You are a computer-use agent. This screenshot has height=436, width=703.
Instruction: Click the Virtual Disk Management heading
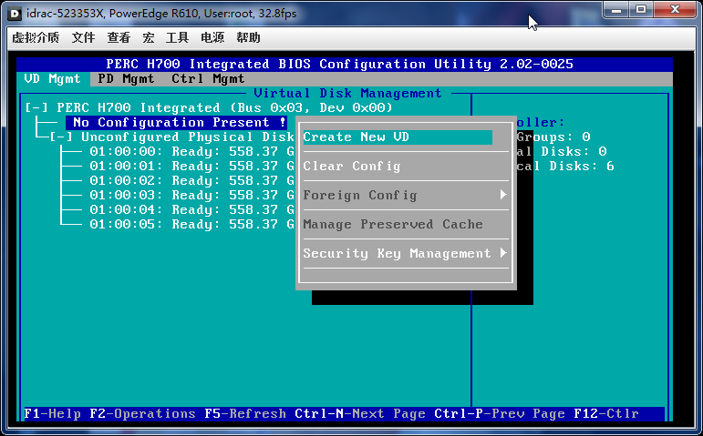pyautogui.click(x=347, y=93)
